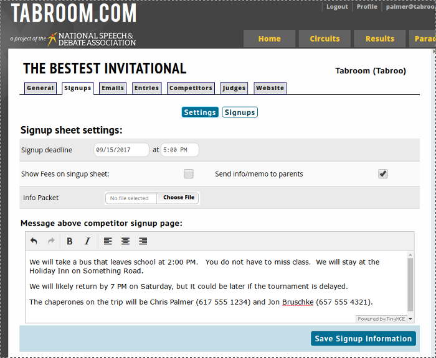
Task: Toggle bold formatting in message editor
Action: pos(70,241)
